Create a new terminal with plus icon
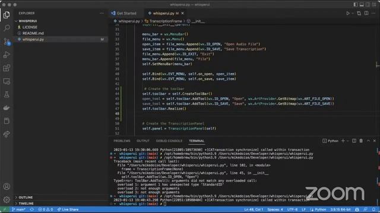 point(343,141)
